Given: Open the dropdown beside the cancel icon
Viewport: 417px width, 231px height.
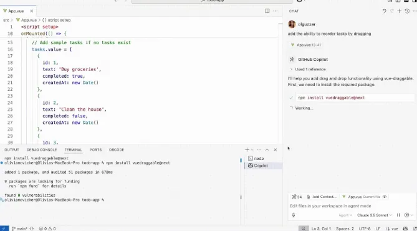Looking at the screenshot, I should 412,215.
